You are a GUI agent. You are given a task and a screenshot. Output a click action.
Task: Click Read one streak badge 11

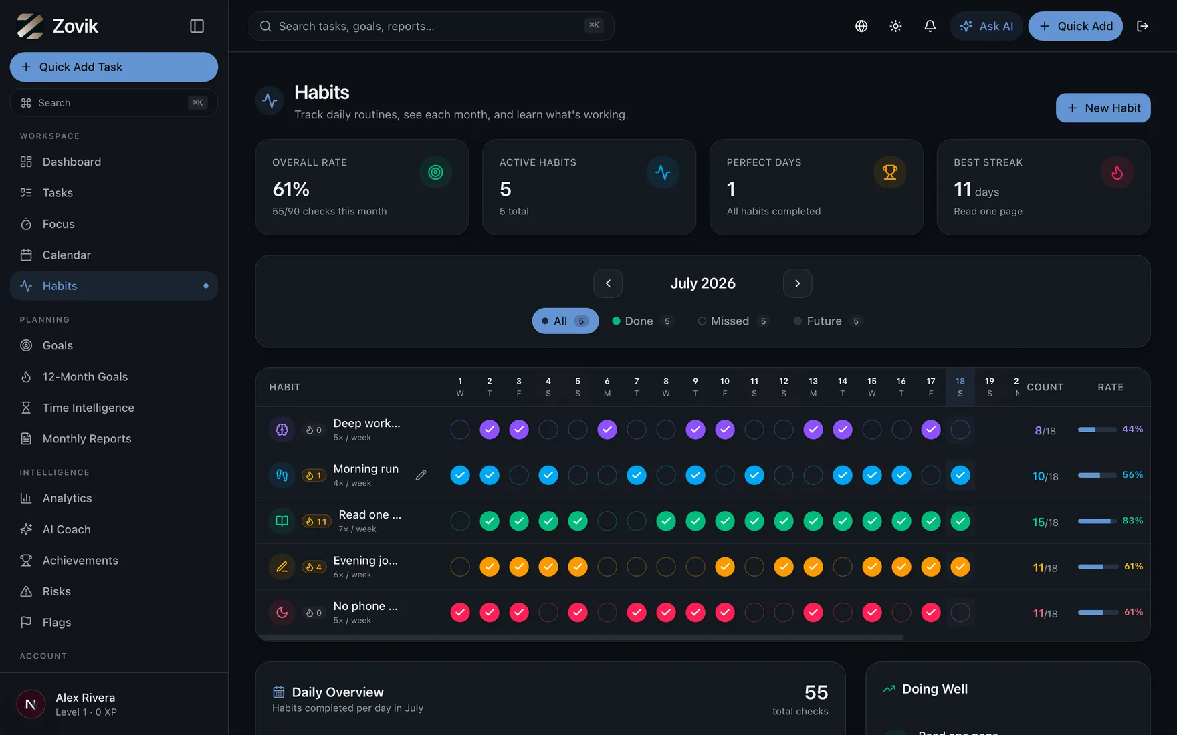click(x=316, y=521)
